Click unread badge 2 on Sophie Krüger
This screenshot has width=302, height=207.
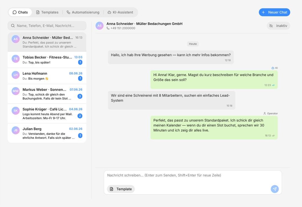80,116
